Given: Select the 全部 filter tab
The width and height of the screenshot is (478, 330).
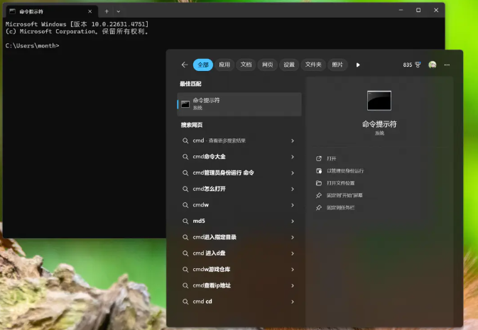Looking at the screenshot, I should tap(203, 65).
